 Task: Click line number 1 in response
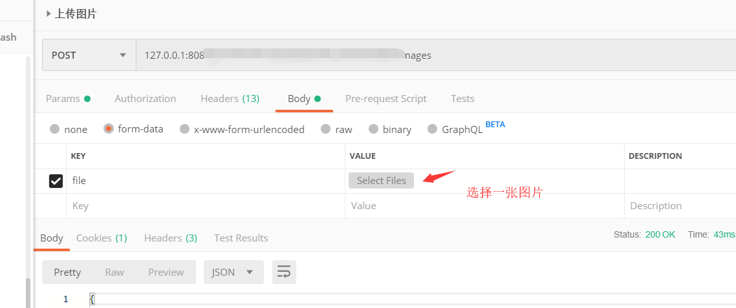point(66,298)
